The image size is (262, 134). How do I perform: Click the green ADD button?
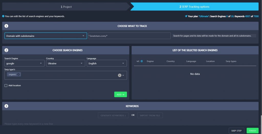[x=121, y=94]
